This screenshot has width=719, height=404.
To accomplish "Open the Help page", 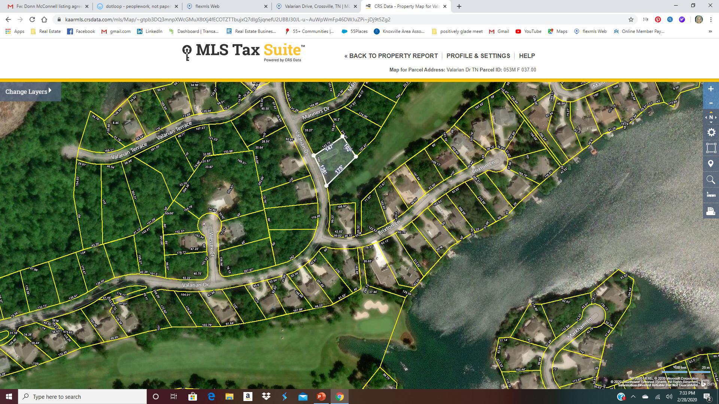I will pos(527,56).
